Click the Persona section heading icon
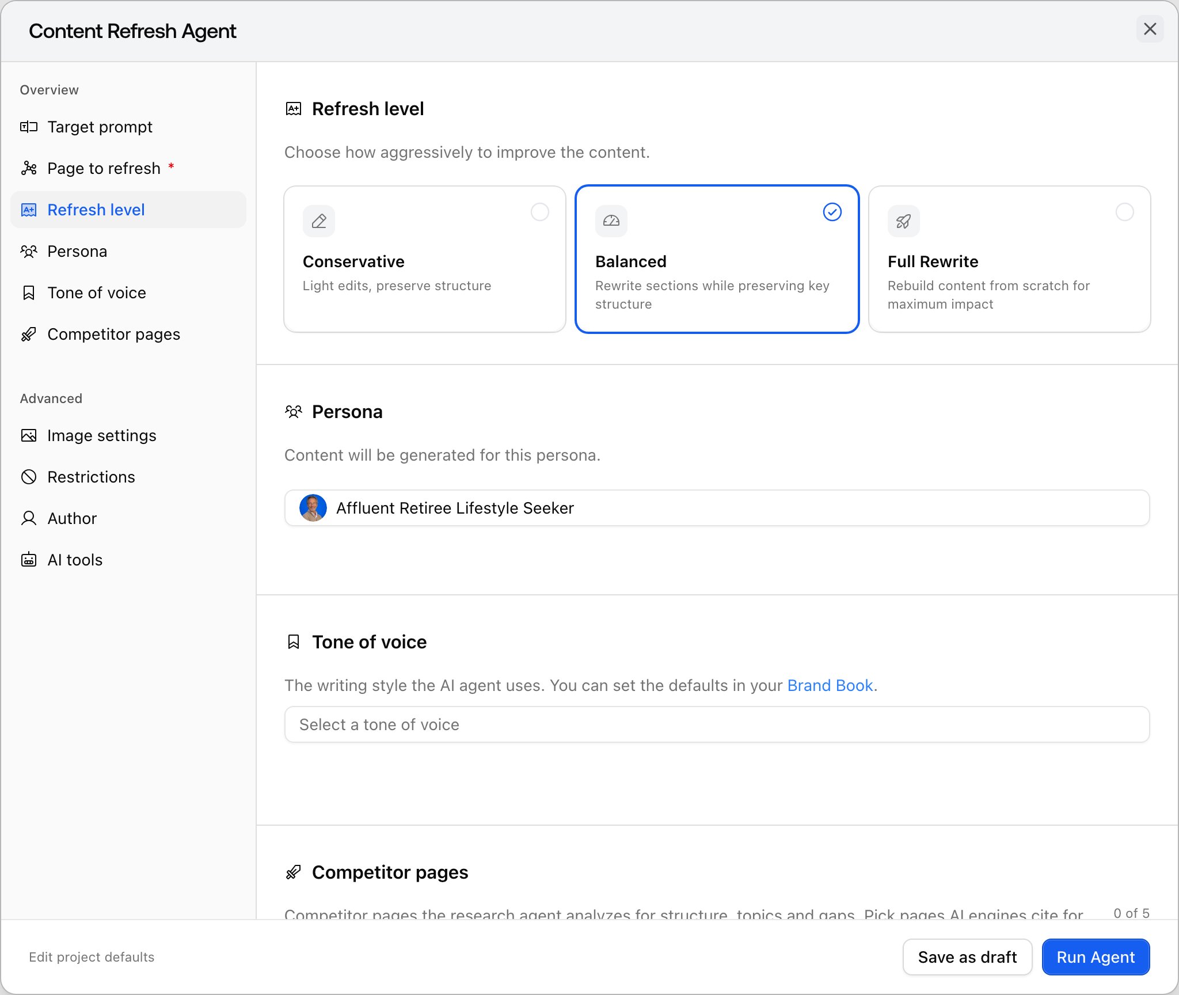 pos(294,412)
